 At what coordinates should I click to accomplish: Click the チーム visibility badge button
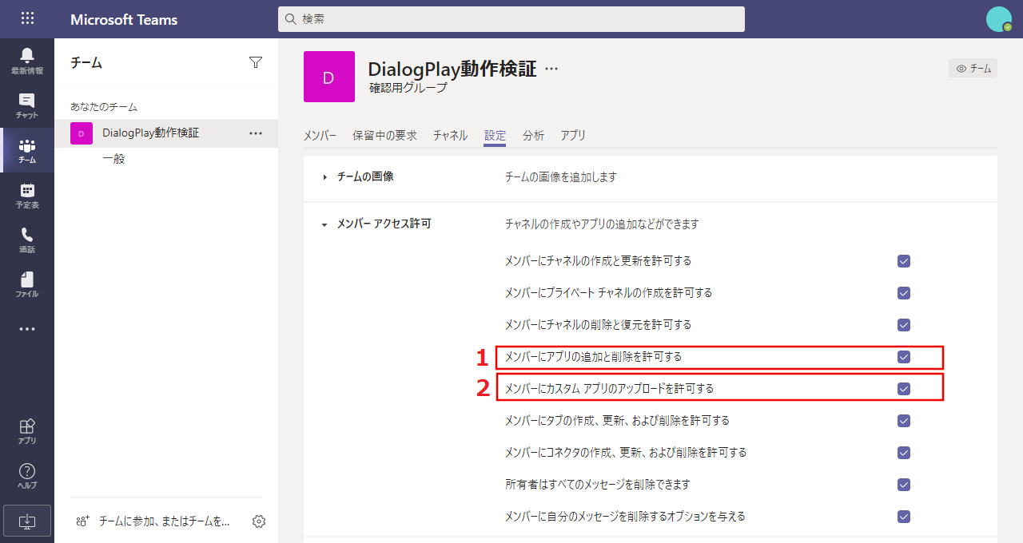[x=973, y=69]
